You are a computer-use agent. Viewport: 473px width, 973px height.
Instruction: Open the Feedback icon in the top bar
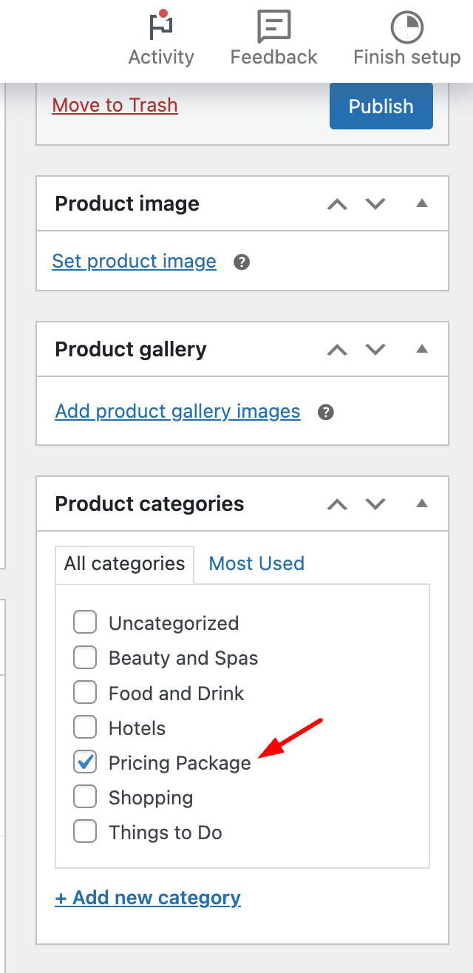click(x=273, y=27)
